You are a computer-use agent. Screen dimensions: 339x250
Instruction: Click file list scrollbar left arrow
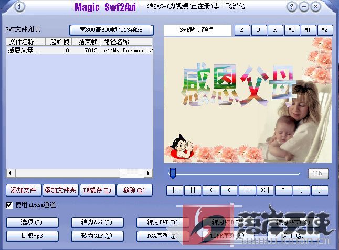[10, 173]
